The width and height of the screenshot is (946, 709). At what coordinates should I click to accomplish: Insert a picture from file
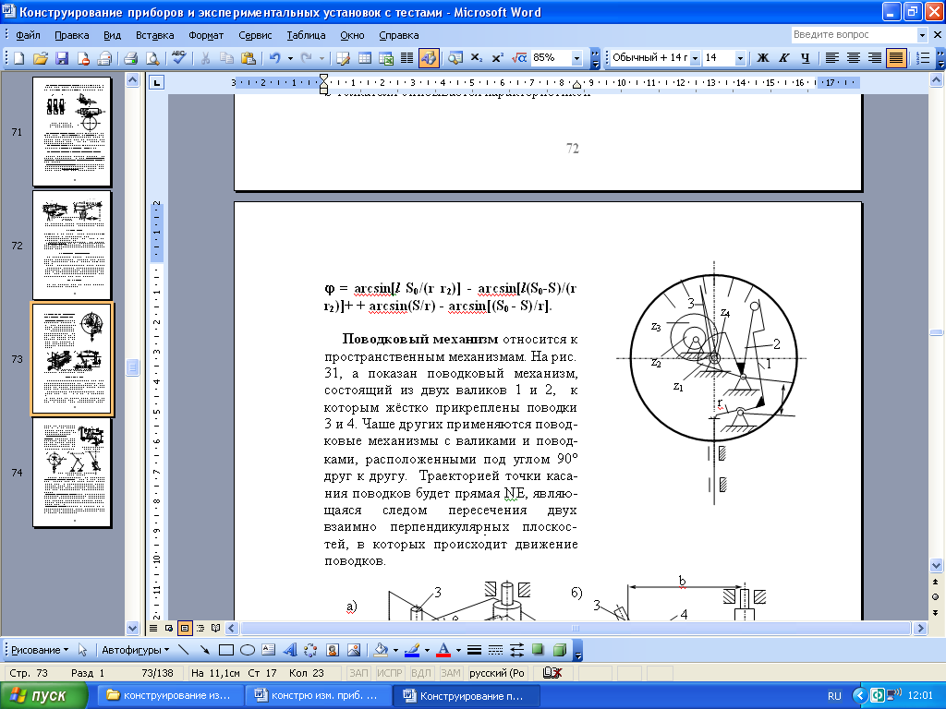[354, 650]
